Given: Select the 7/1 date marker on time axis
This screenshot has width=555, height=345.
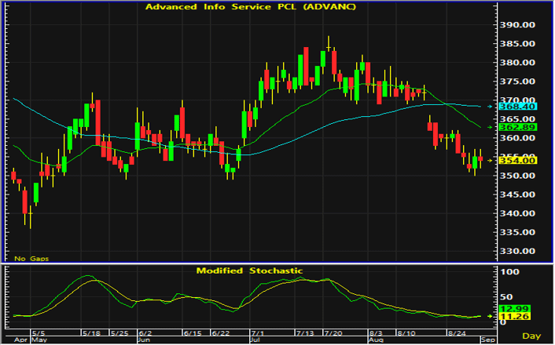Looking at the screenshot, I should (257, 333).
